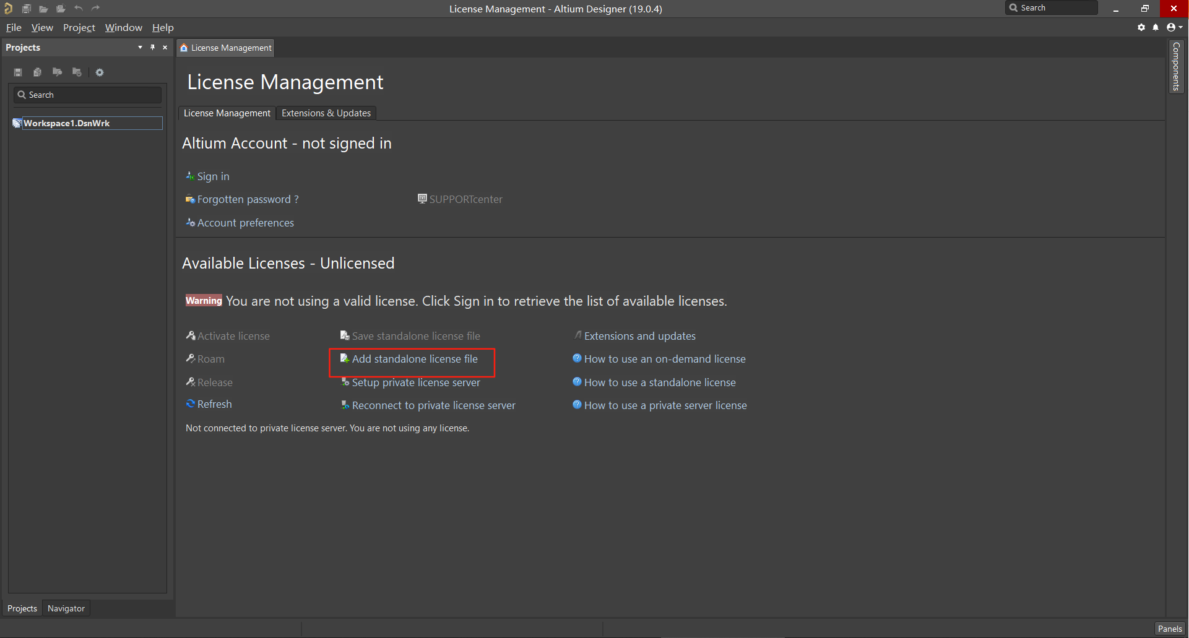Select the License Management document tab
The width and height of the screenshot is (1189, 638).
[226, 48]
